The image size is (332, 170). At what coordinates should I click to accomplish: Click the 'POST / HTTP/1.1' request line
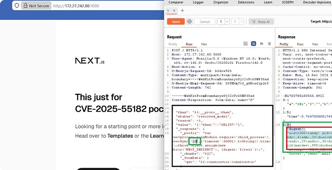(x=187, y=50)
